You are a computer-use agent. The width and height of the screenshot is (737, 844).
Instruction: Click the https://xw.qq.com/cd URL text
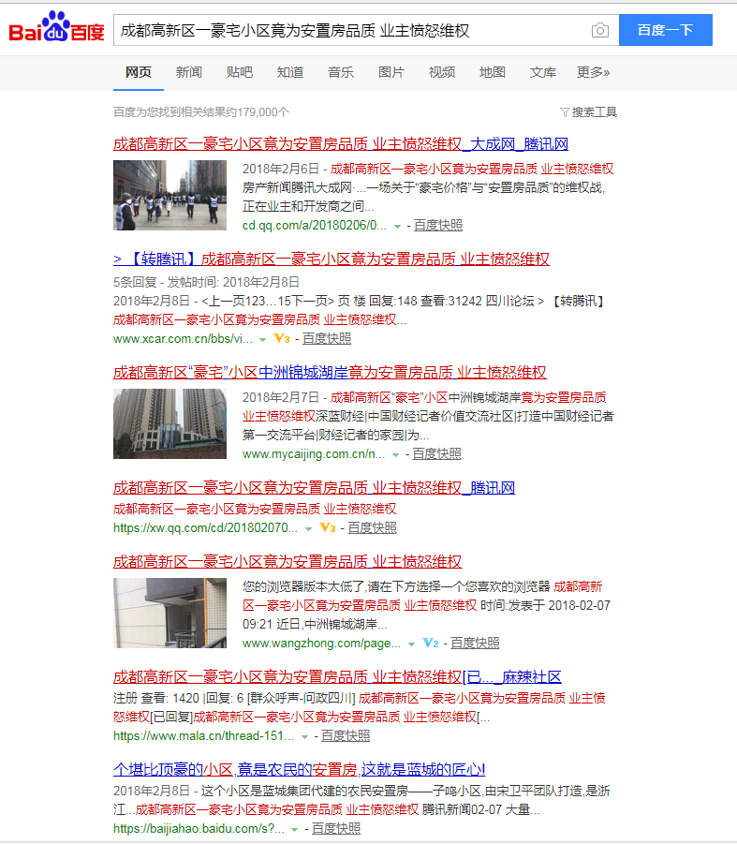point(205,527)
